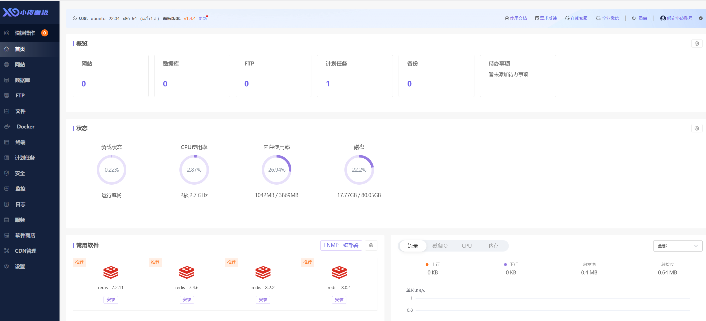Click the 日志 log icon
The height and width of the screenshot is (321, 706).
tap(6, 204)
